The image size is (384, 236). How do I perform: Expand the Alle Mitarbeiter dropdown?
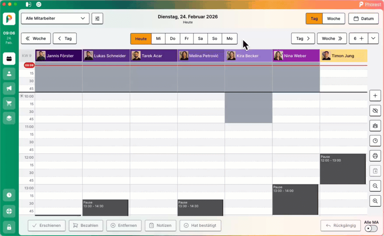click(55, 19)
